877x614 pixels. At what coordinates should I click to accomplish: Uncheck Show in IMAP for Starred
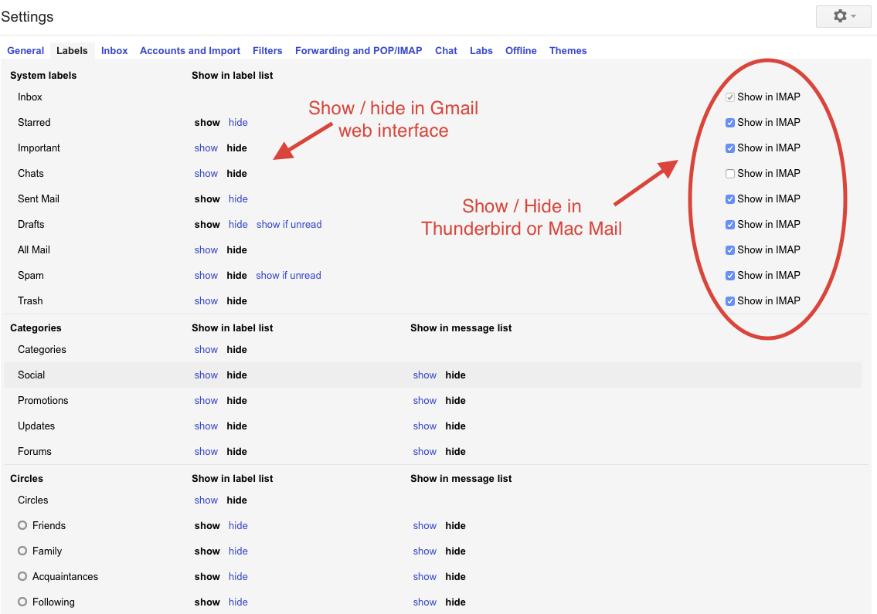pos(730,123)
